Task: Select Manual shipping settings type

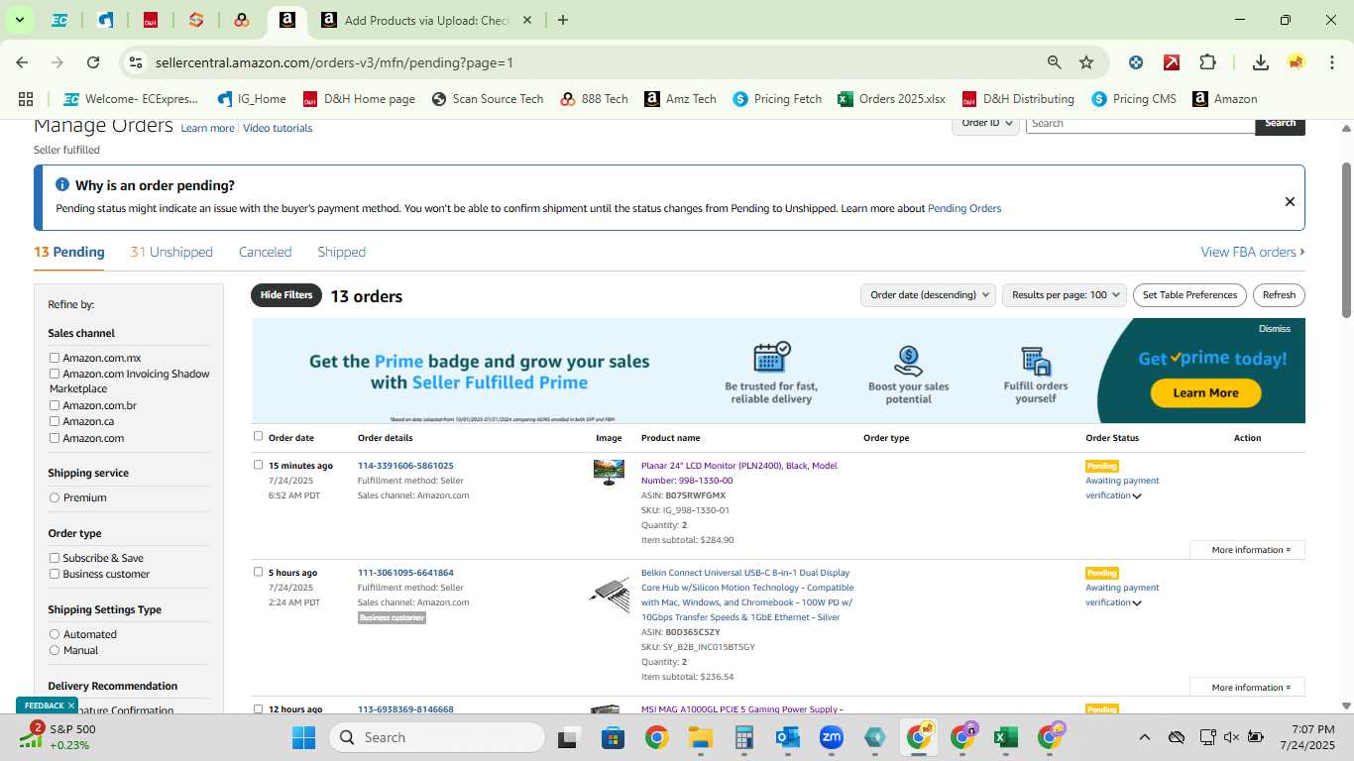Action: click(x=55, y=650)
